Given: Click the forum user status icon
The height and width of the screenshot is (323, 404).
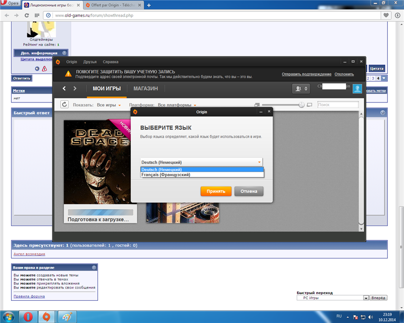Looking at the screenshot, I should 37,69.
